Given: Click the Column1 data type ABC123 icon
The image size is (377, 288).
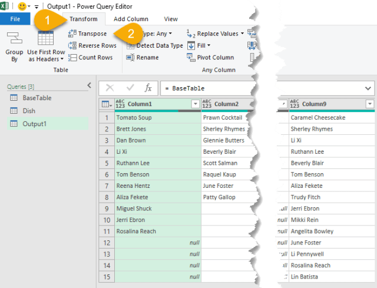Looking at the screenshot, I should tap(120, 104).
